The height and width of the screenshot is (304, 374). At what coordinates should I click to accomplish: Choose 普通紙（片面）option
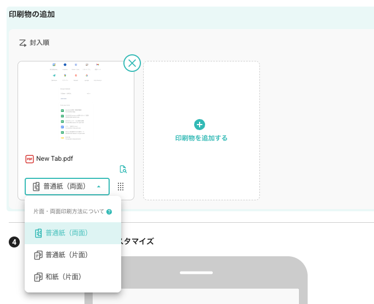tap(73, 255)
